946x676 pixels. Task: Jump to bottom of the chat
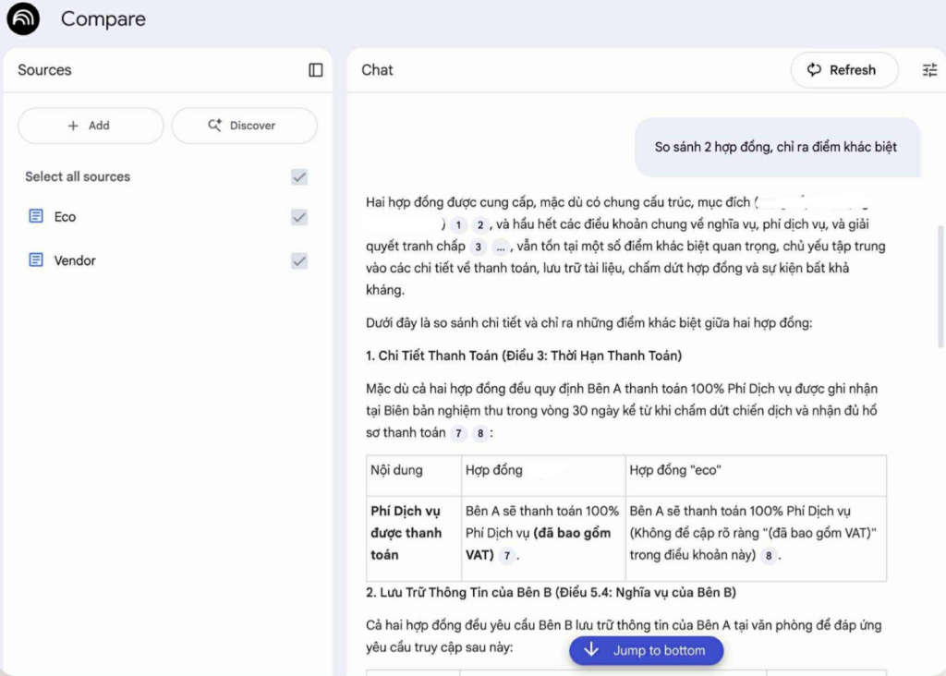[646, 651]
